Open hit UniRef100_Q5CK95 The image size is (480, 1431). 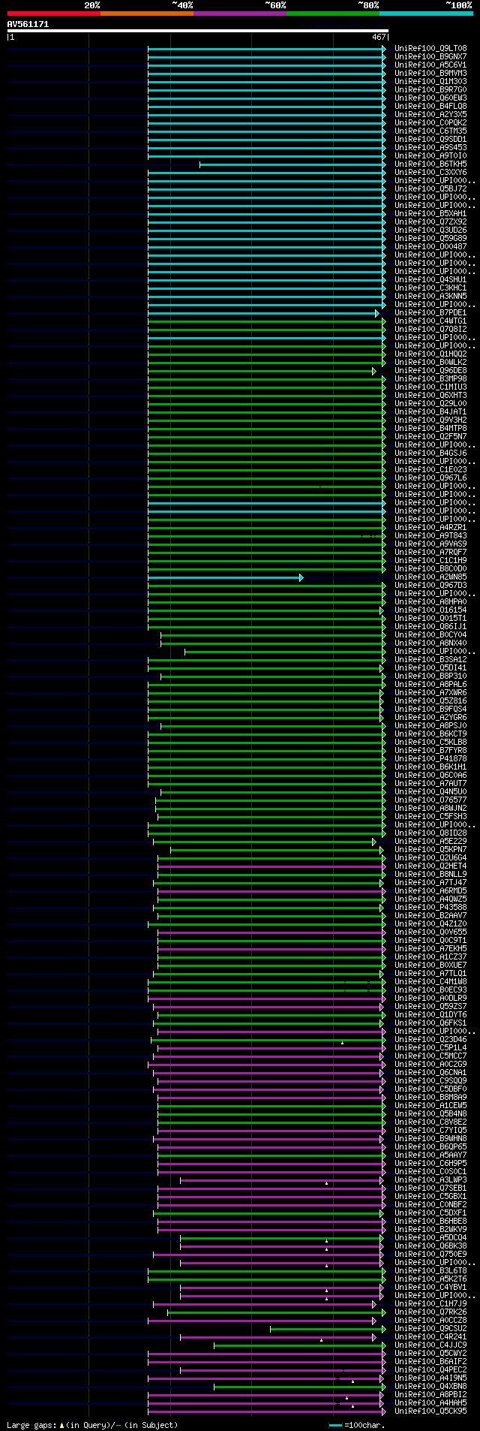pyautogui.click(x=430, y=1411)
